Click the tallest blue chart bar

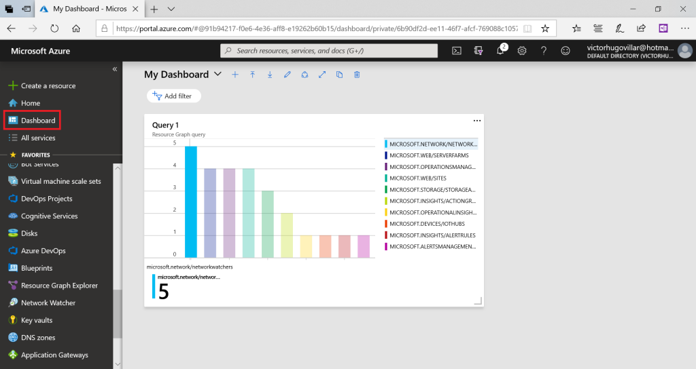191,201
